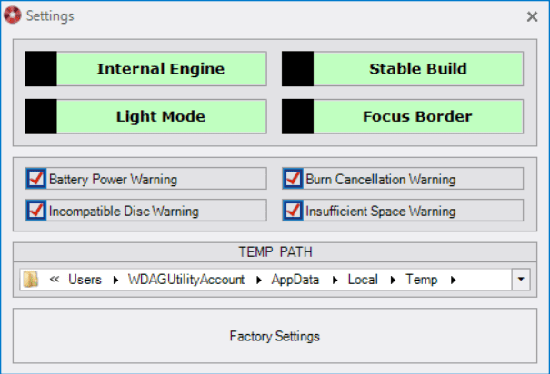Expand the double chevron before Users
Viewport: 550px width, 374px height.
[54, 280]
